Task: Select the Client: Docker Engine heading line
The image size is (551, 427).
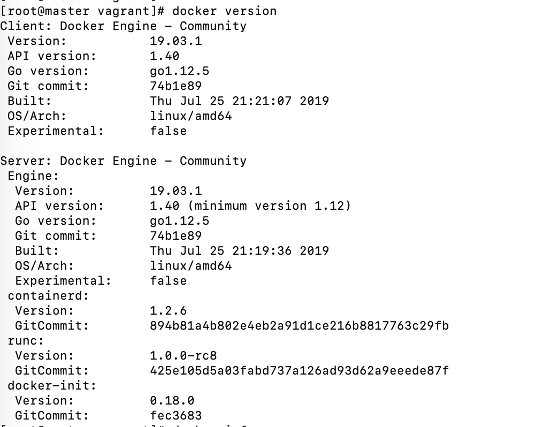Action: click(x=123, y=26)
